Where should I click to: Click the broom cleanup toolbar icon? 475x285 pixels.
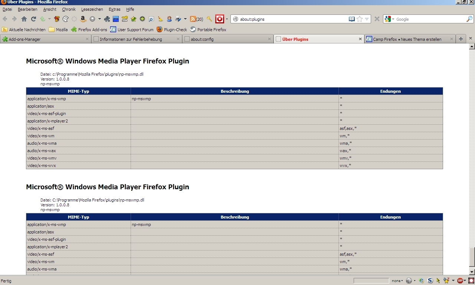click(160, 19)
